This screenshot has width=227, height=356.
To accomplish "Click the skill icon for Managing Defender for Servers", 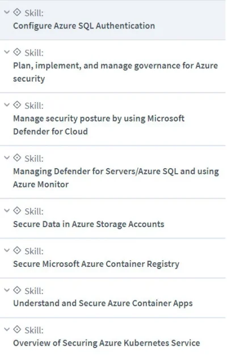I will click(17, 158).
